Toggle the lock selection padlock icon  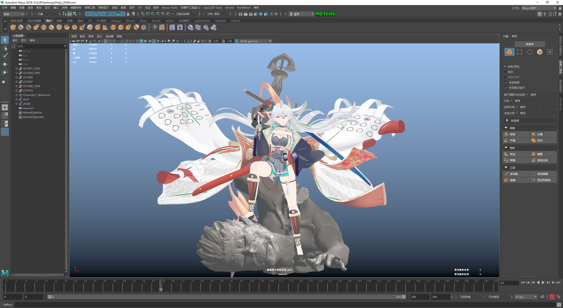click(128, 14)
